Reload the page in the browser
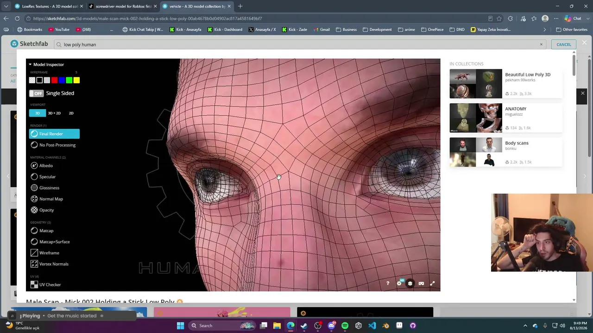Viewport: 593px width, 333px height. point(17,18)
